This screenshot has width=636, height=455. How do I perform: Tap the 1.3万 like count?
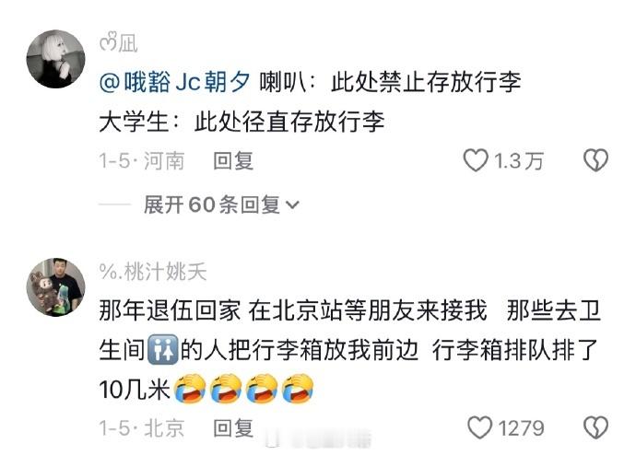(518, 161)
